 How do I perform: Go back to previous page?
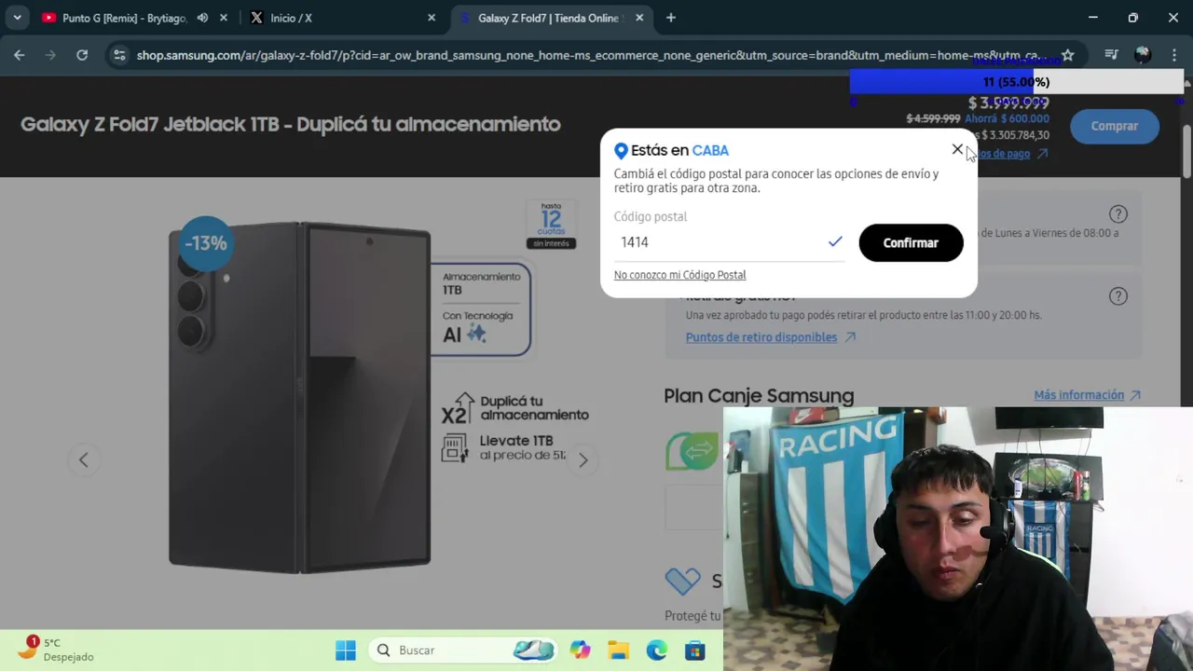pyautogui.click(x=20, y=55)
